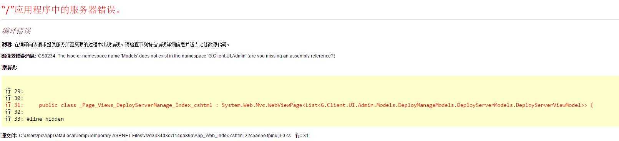Click the Temporary ASP.NET Files source path
The height and width of the screenshot is (141, 619).
[155, 136]
